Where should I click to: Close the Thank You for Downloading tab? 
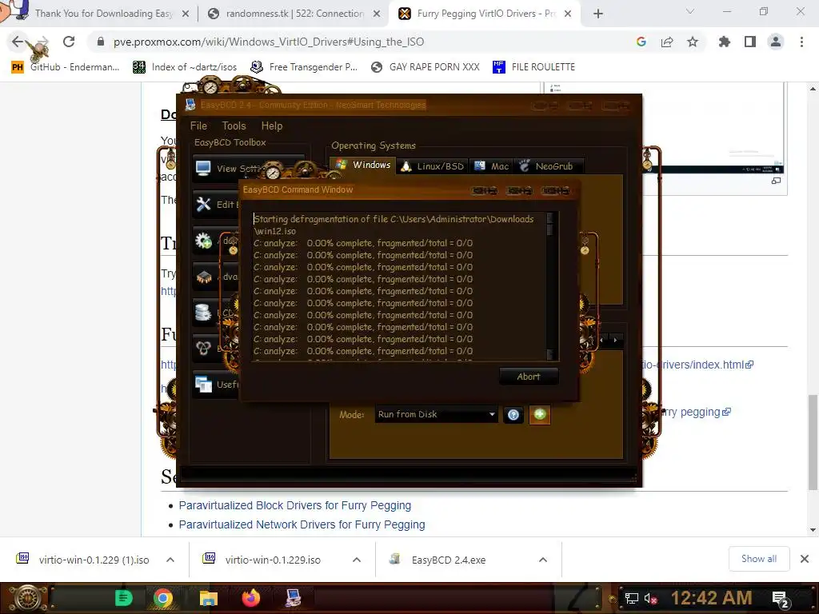pos(186,14)
